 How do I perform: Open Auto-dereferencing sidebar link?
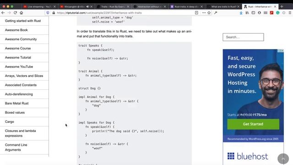click(x=19, y=94)
